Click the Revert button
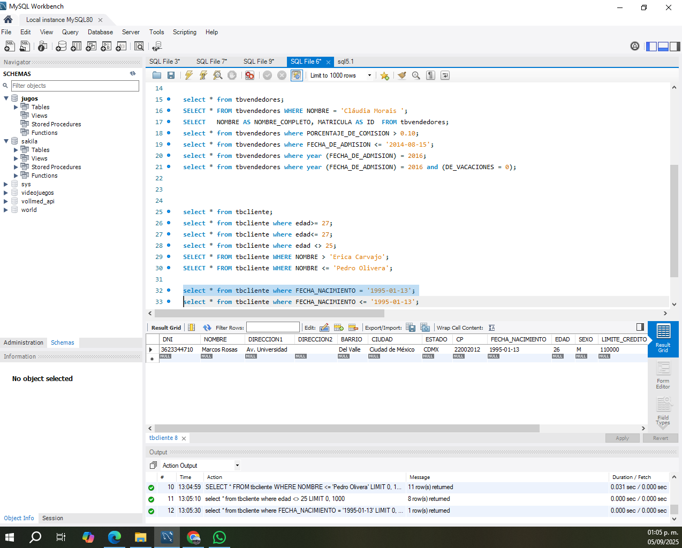 [660, 438]
